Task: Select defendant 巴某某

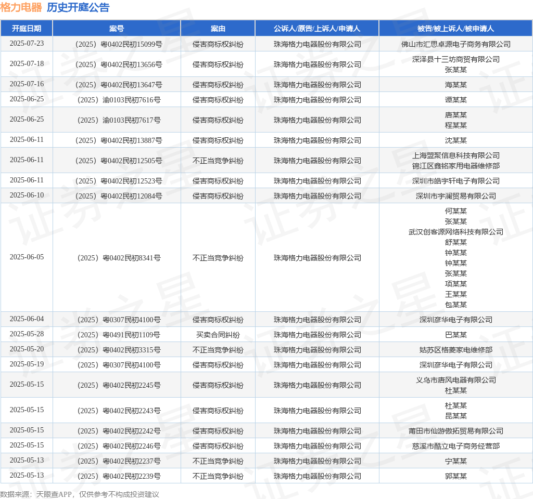Action: (x=456, y=335)
